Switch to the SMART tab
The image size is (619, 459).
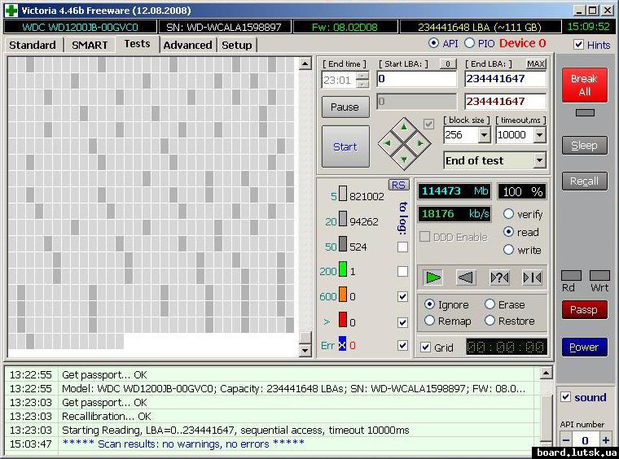[90, 45]
